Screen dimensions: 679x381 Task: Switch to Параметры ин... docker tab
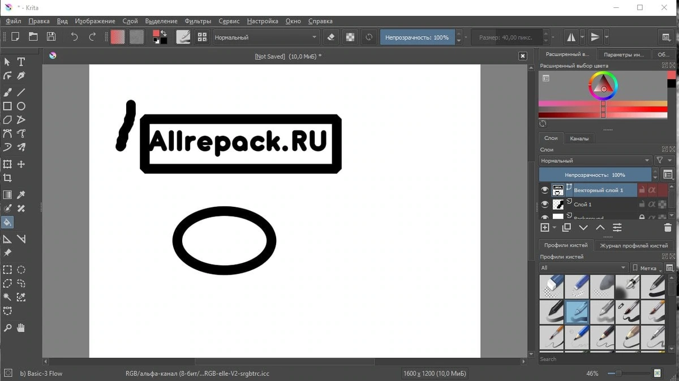[624, 54]
